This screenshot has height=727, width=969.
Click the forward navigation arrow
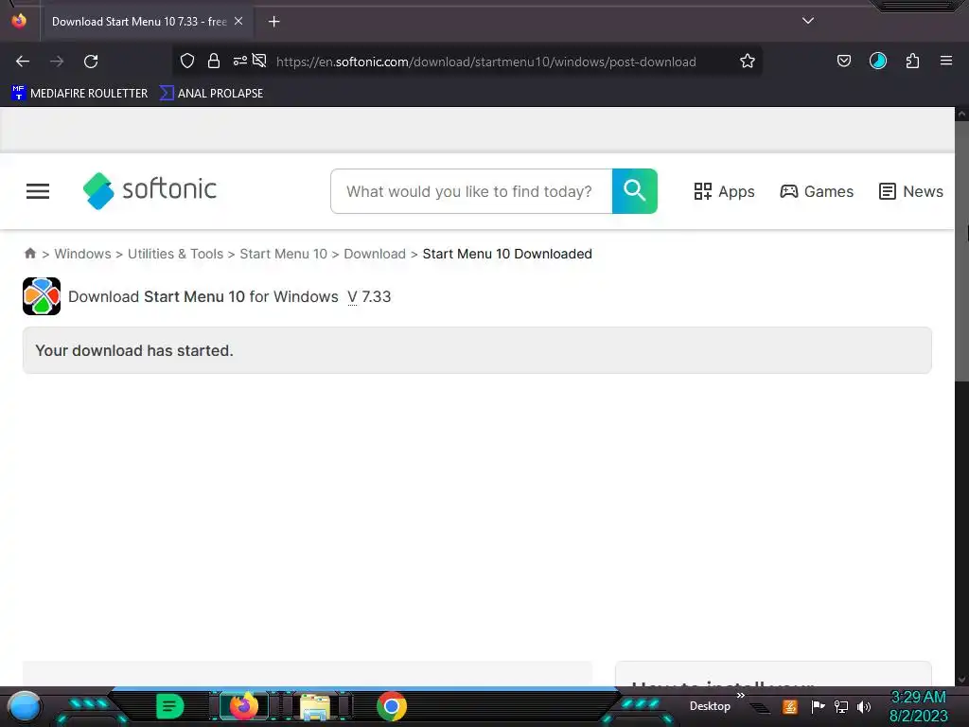pos(57,62)
